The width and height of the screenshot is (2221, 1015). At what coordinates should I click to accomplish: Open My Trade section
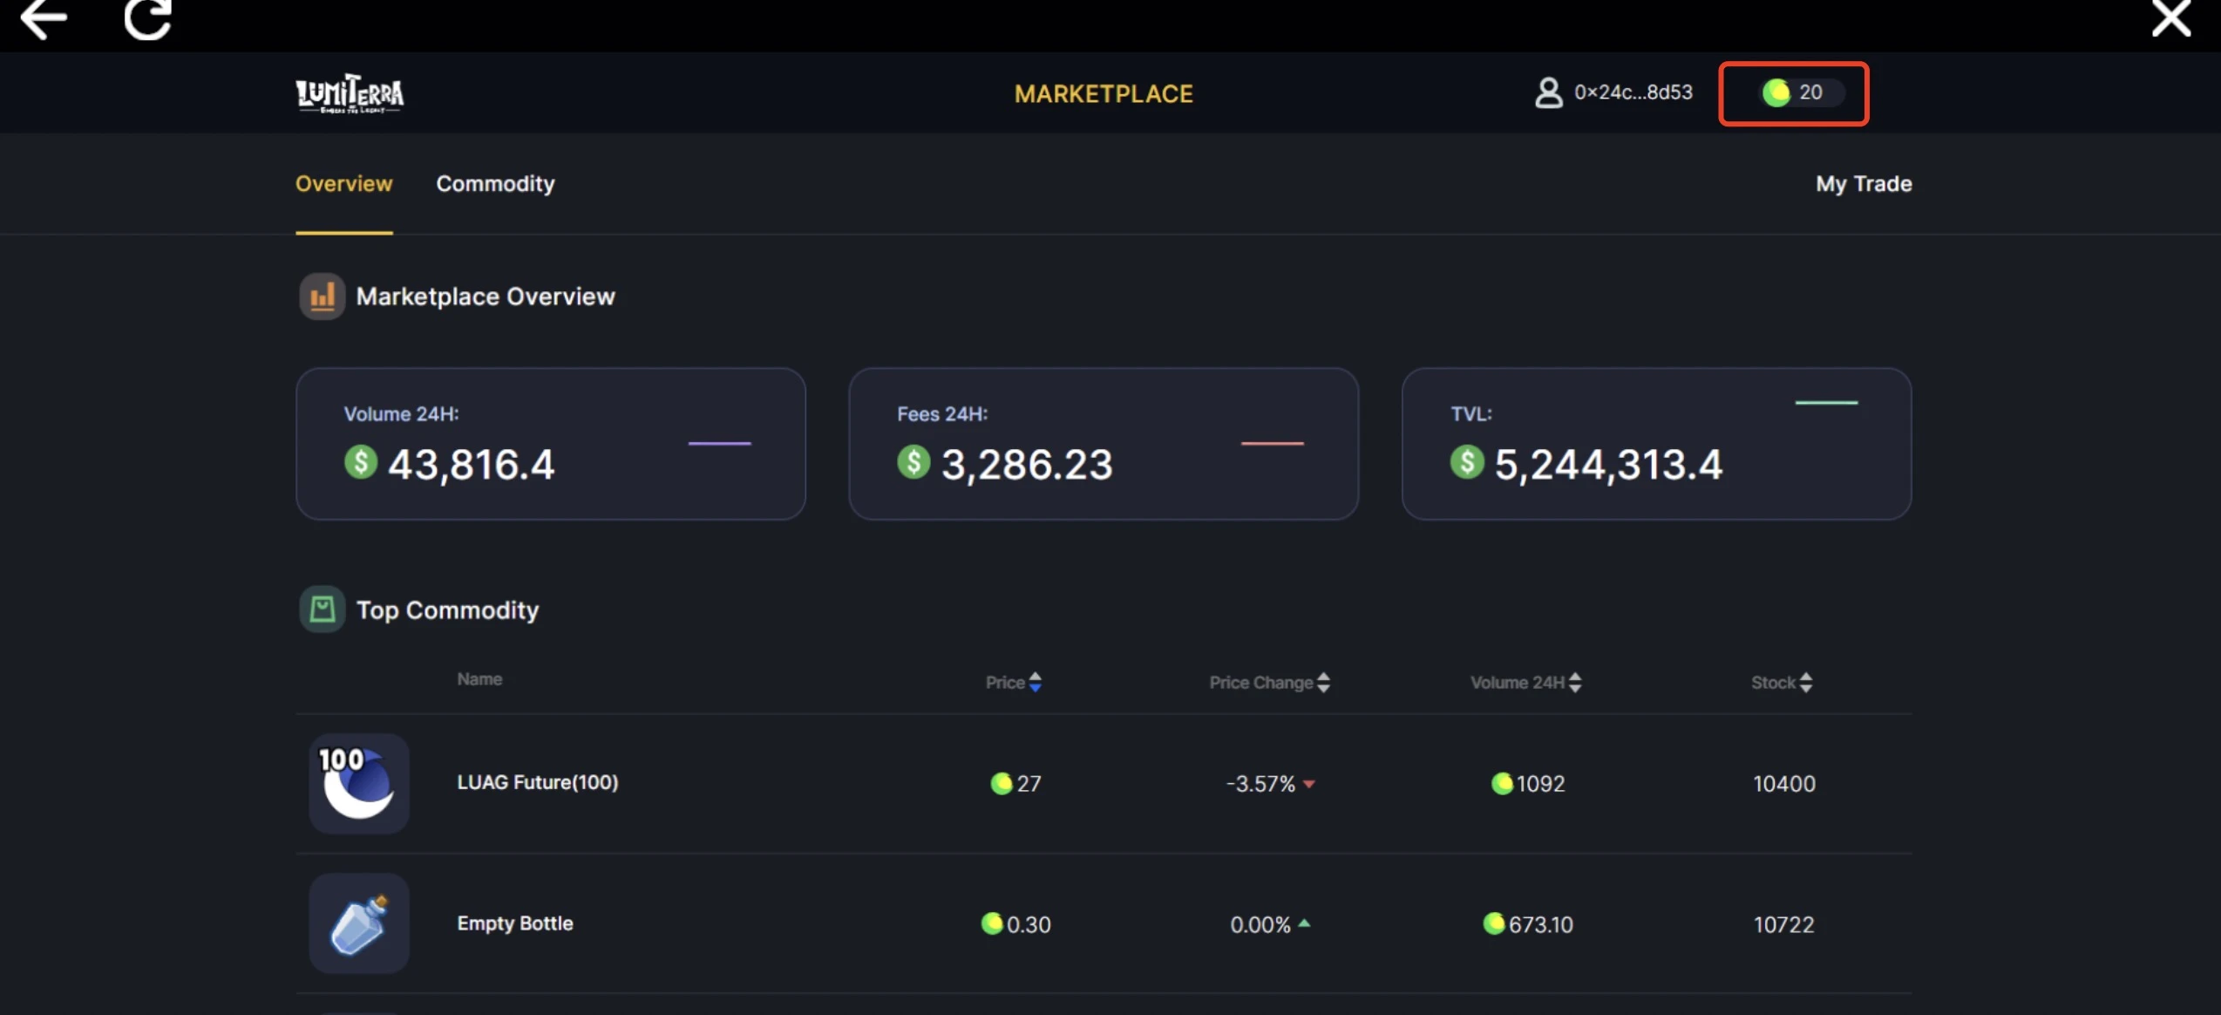coord(1863,183)
